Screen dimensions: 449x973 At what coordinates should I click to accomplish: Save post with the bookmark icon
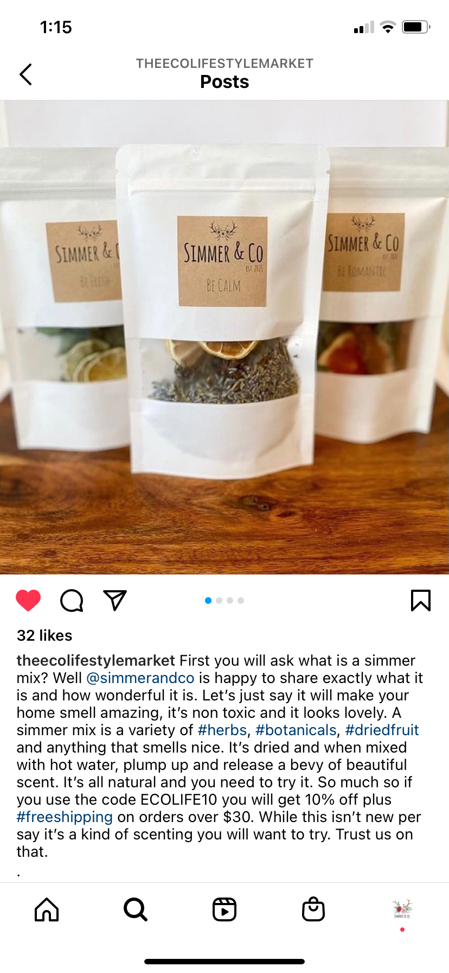coord(421,601)
